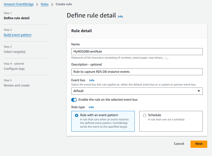The width and height of the screenshot is (212, 156).
Task: Open Info link next to Rule type
Action: 91,107
